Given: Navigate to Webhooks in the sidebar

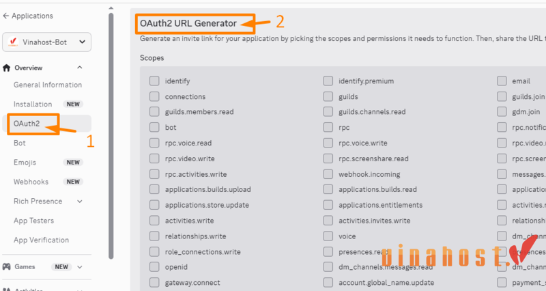Looking at the screenshot, I should pyautogui.click(x=31, y=182).
